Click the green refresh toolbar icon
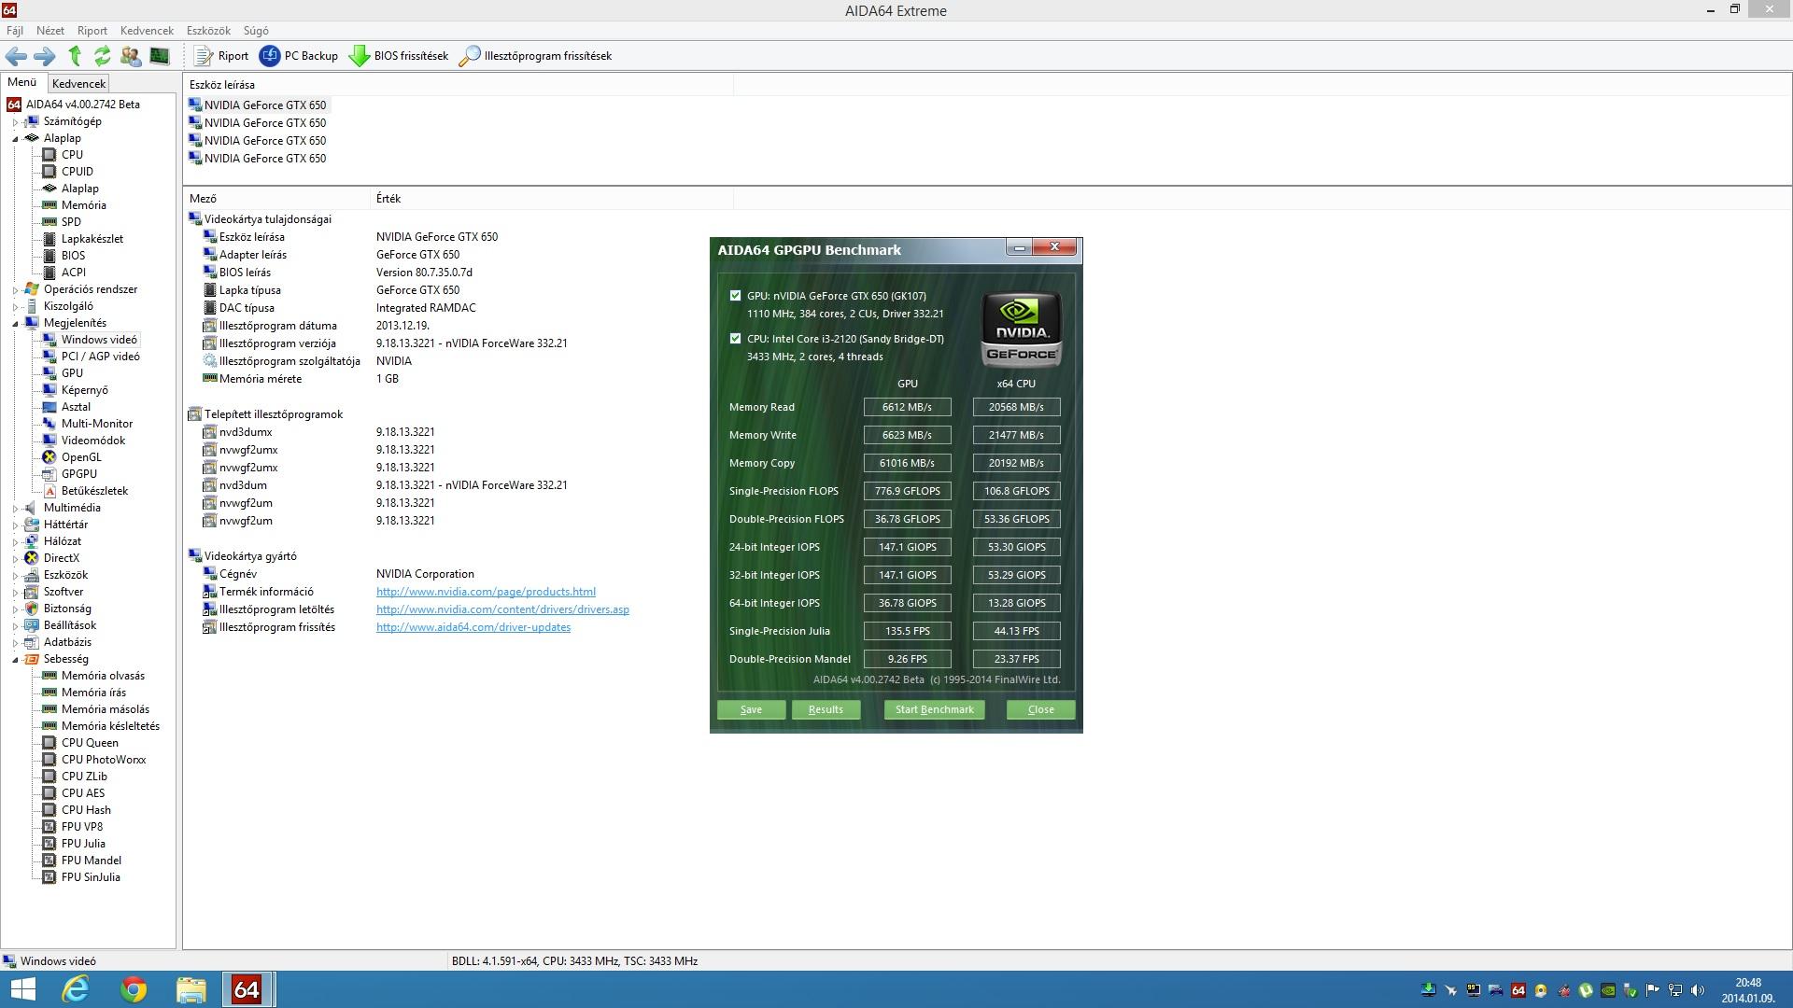 click(103, 56)
